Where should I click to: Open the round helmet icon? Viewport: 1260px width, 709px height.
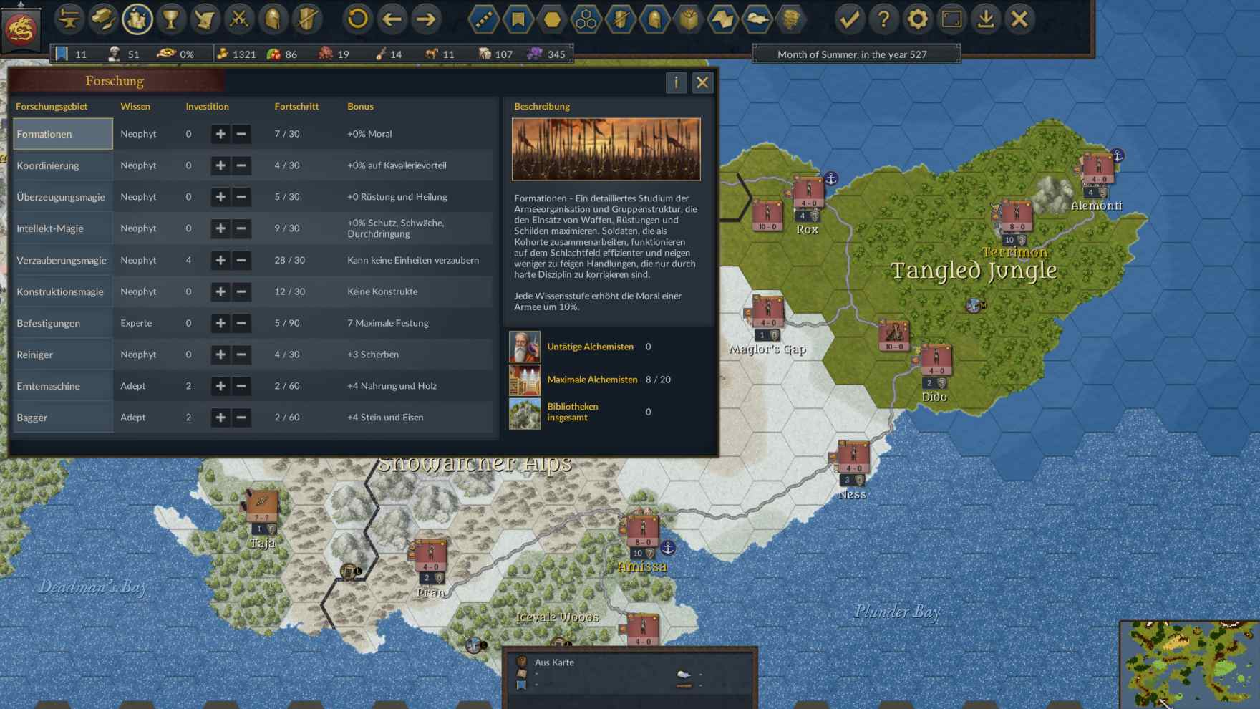[x=273, y=19]
